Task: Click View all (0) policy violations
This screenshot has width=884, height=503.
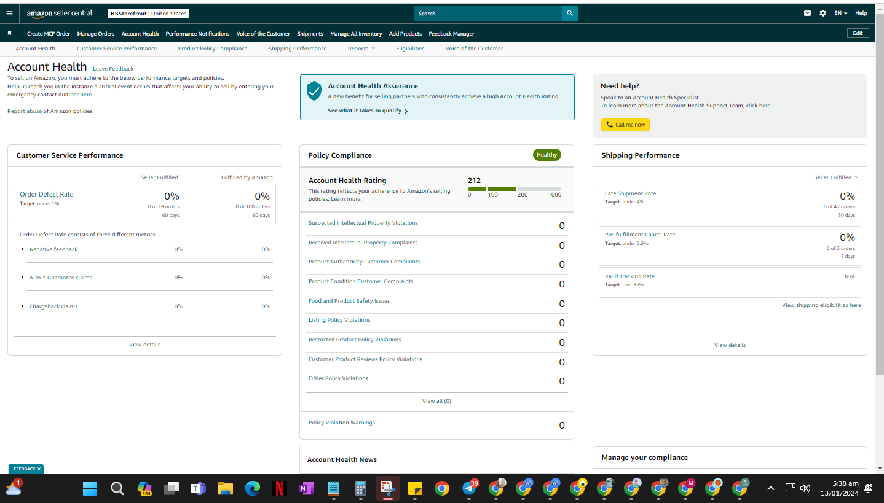Action: [436, 401]
